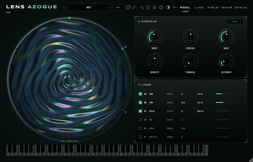This screenshot has width=253, height=162.
Task: Click the DISTANCE knob
Action: click(x=226, y=61)
